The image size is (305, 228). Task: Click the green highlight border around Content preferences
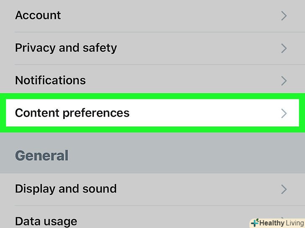(152, 96)
